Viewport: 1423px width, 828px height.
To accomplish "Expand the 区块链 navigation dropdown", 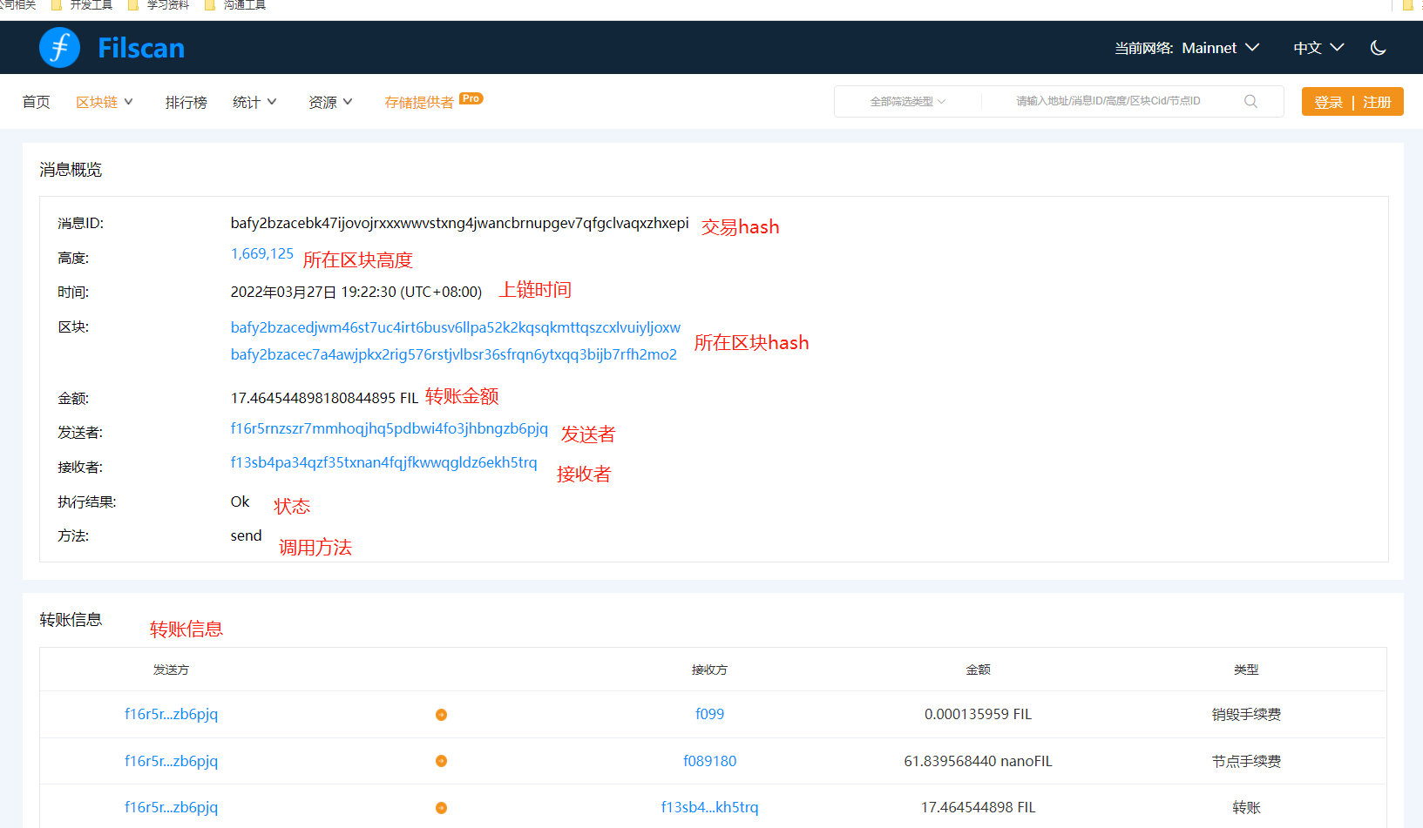I will (104, 101).
